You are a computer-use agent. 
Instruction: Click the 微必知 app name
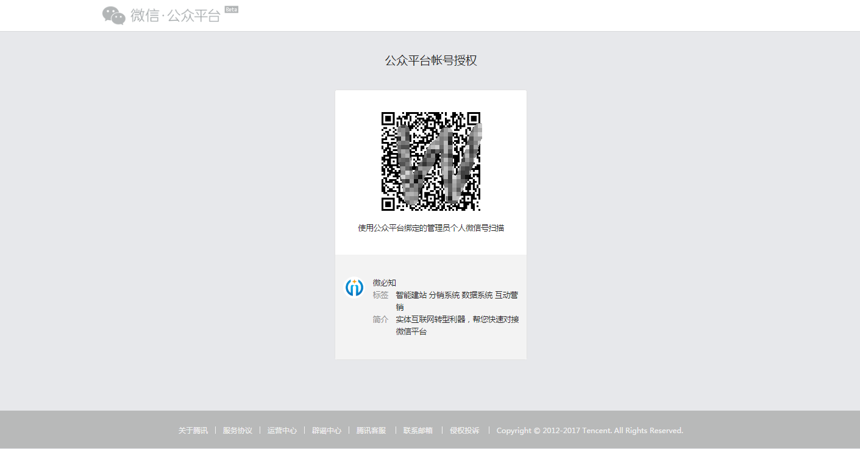tap(385, 283)
